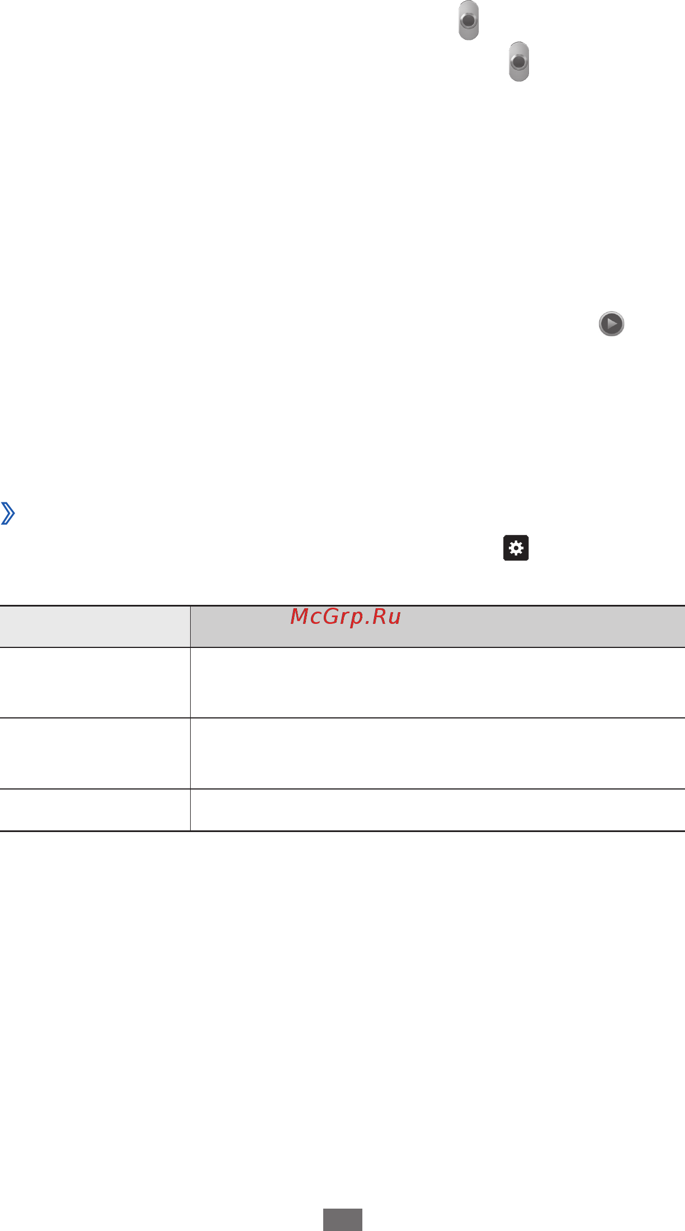The image size is (685, 1231).
Task: Tap the topmost camera shutter button icon
Action: coord(469,21)
